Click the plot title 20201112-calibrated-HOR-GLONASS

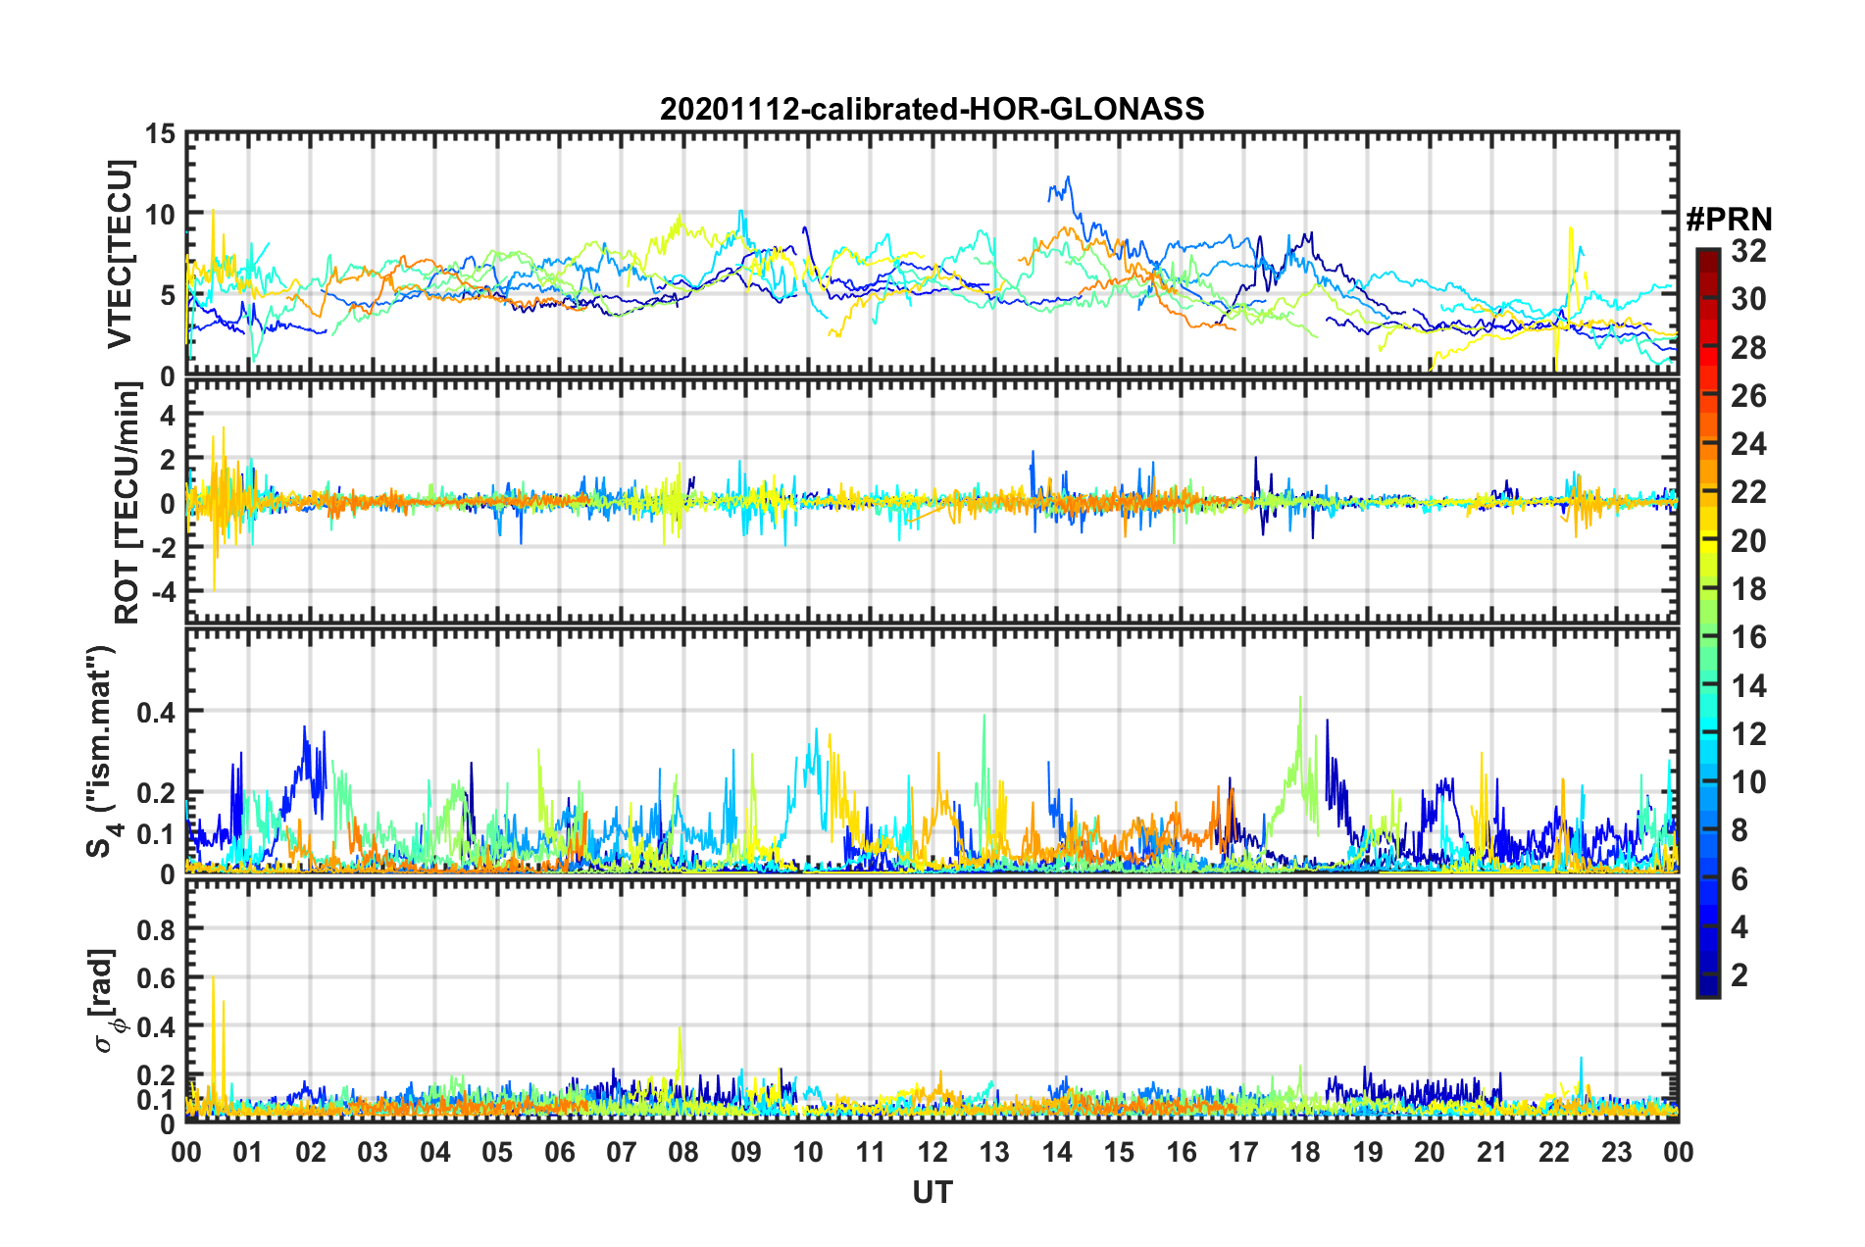point(932,109)
